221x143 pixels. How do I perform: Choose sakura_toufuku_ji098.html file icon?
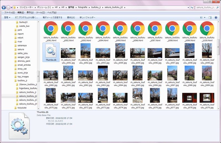tap(172, 28)
